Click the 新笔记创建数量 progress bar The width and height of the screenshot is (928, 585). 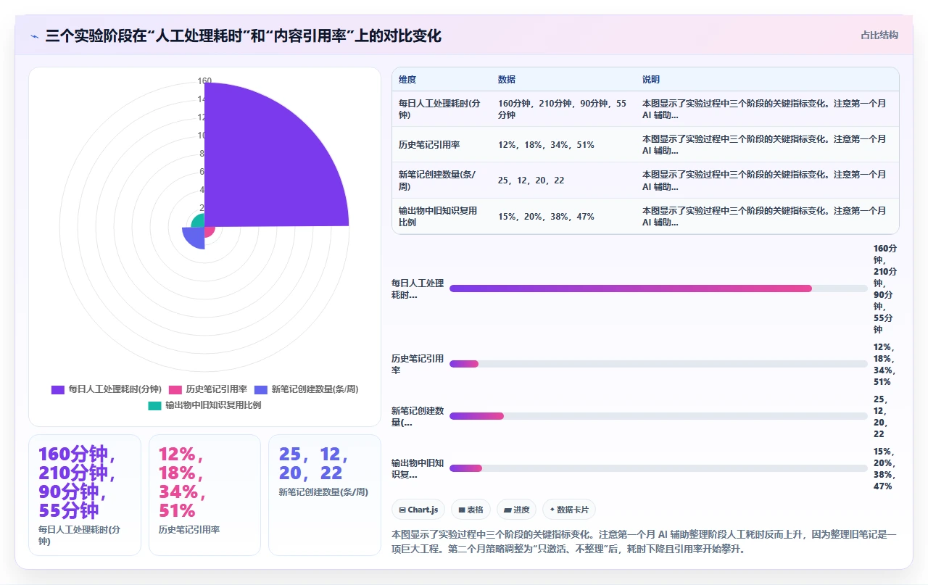tap(658, 416)
